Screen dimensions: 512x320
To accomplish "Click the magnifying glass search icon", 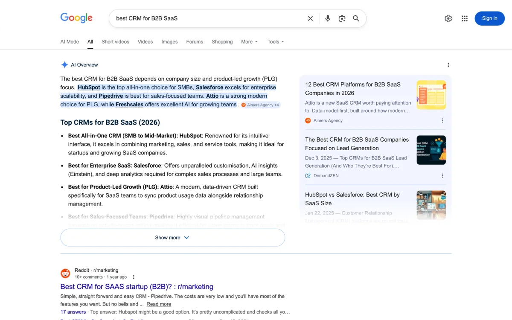I will pyautogui.click(x=356, y=18).
